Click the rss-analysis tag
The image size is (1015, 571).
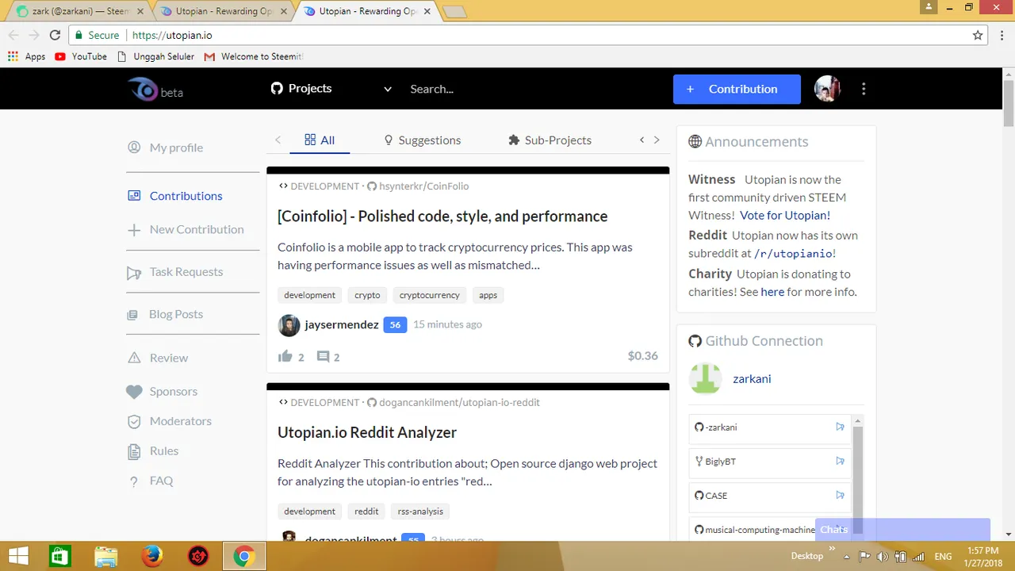click(420, 512)
